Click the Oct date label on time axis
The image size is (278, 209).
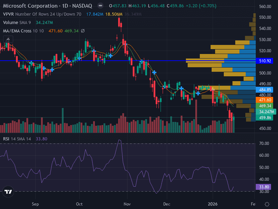(x=79, y=204)
